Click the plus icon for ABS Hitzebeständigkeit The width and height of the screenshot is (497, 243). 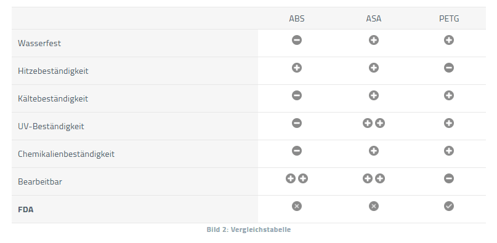pyautogui.click(x=297, y=68)
